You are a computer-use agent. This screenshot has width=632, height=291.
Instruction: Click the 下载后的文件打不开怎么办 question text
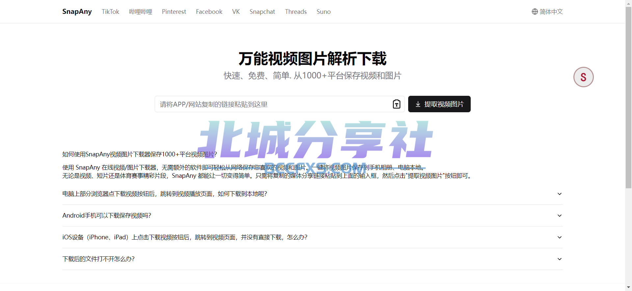(98, 259)
